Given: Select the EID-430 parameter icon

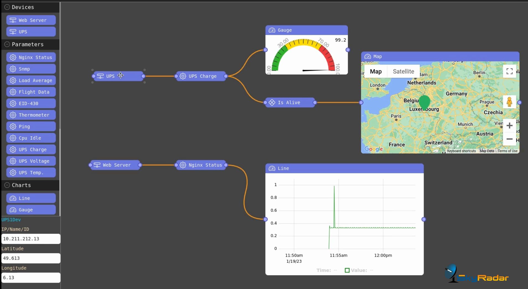Looking at the screenshot, I should pyautogui.click(x=13, y=103).
